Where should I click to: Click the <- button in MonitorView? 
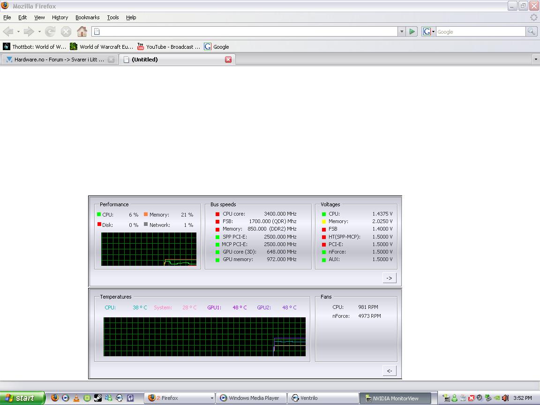click(390, 371)
